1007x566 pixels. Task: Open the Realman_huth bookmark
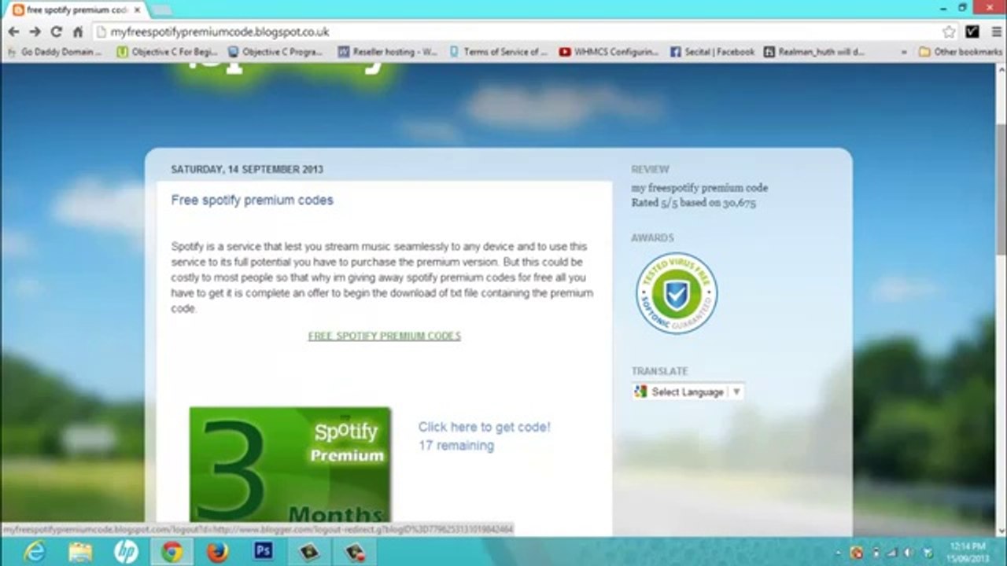click(x=814, y=52)
